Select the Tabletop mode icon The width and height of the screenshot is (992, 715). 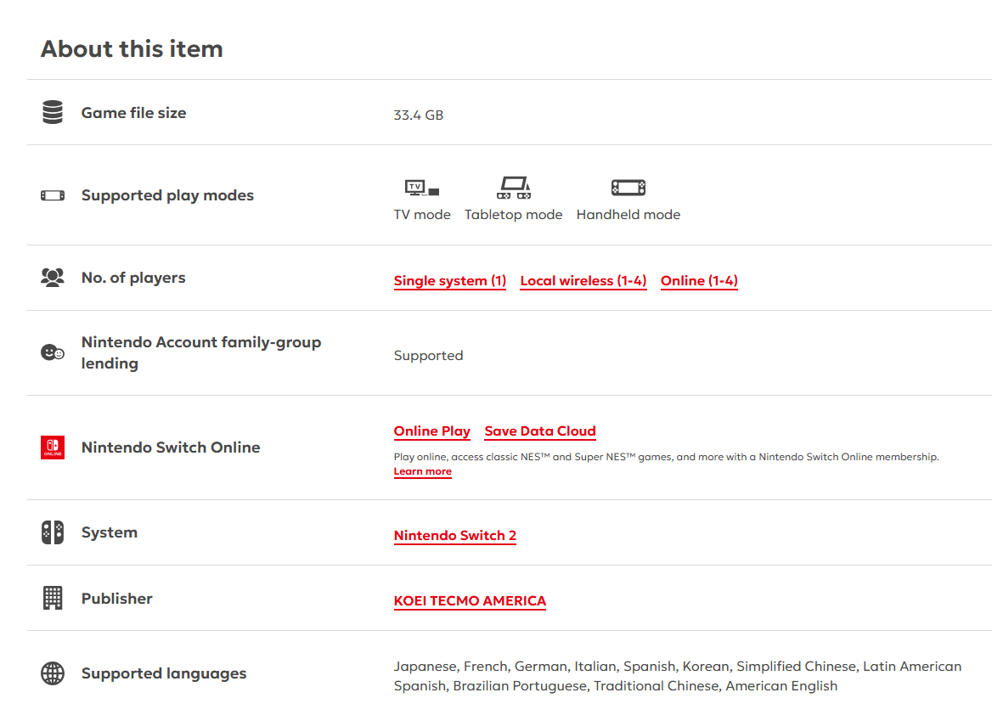pyautogui.click(x=513, y=188)
